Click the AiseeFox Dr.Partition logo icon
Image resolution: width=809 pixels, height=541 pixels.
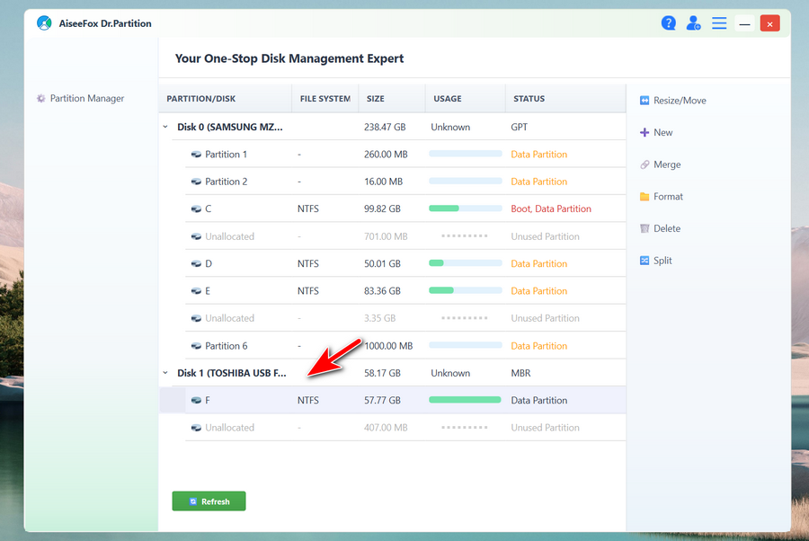pos(44,23)
